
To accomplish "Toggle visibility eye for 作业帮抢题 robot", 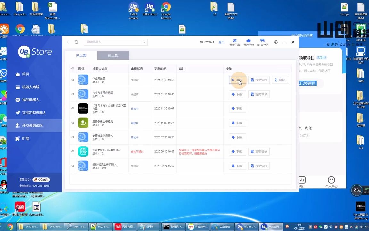I will point(73,80).
